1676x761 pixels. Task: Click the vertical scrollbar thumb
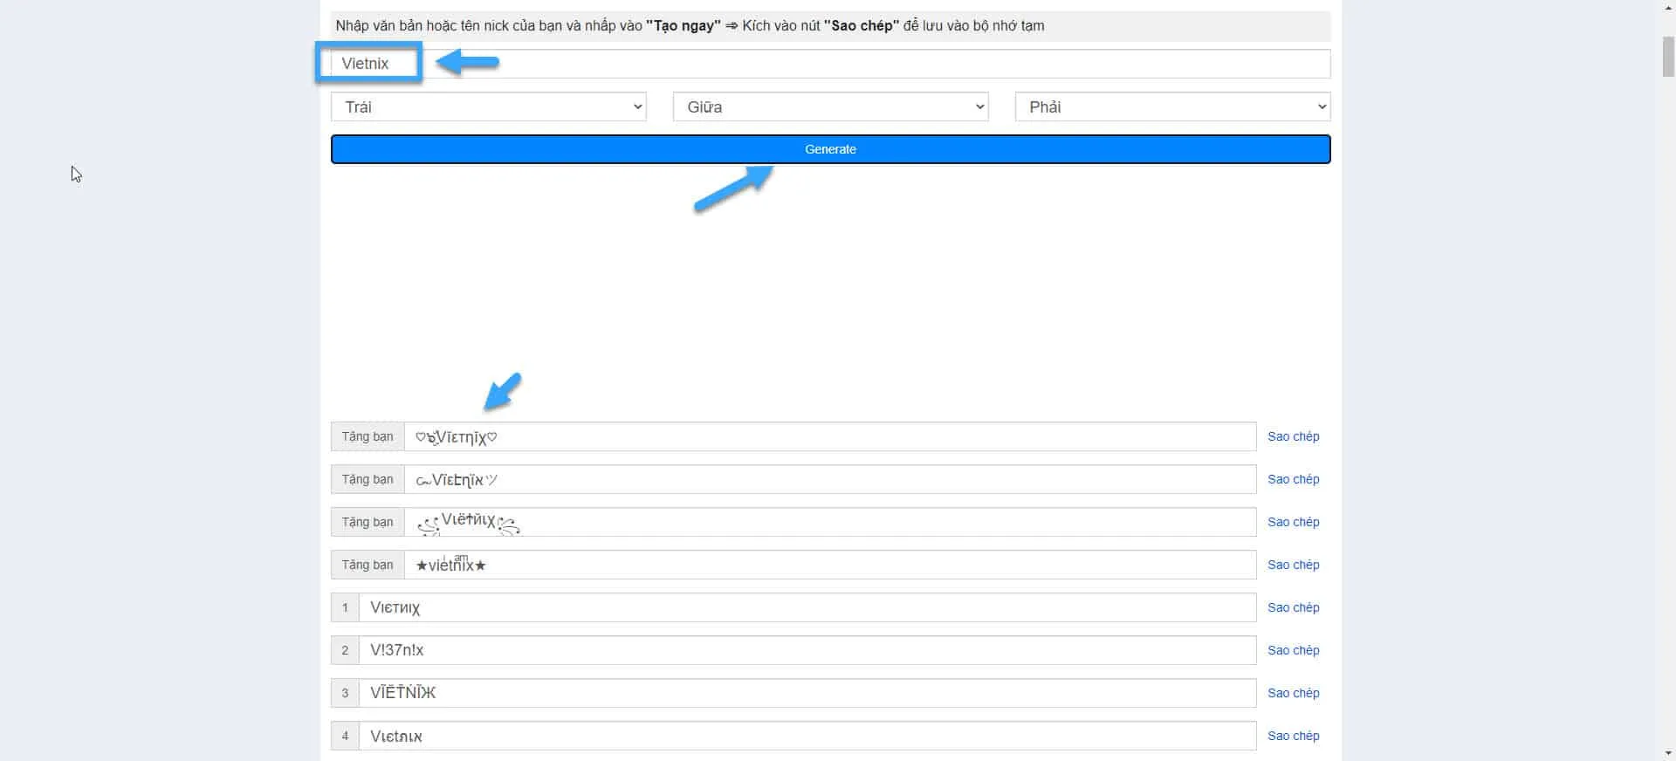coord(1668,57)
